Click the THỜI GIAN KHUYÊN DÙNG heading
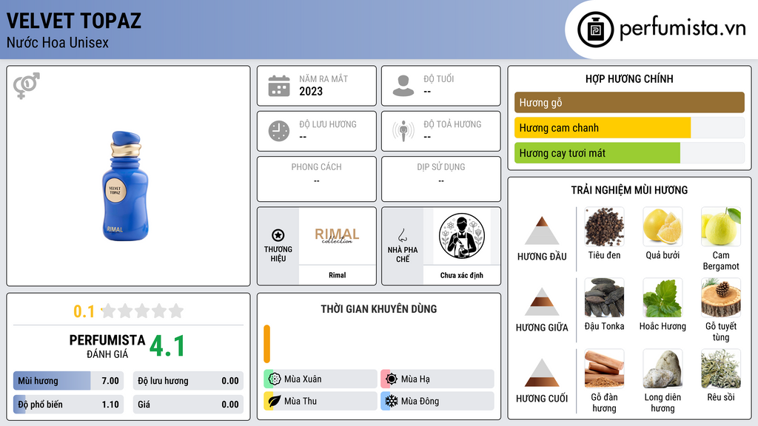Viewport: 758px width, 426px height. (379, 309)
